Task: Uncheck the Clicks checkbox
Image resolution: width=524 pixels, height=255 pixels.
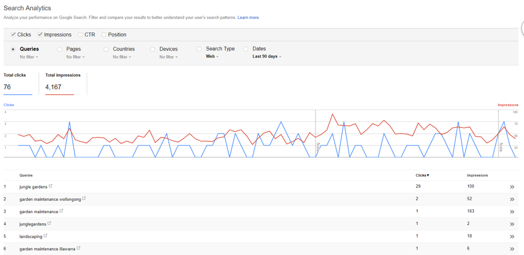Action: 13,35
